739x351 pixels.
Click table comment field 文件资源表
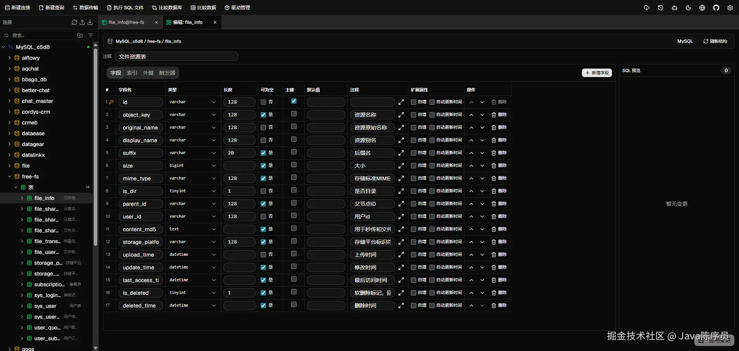pos(176,57)
